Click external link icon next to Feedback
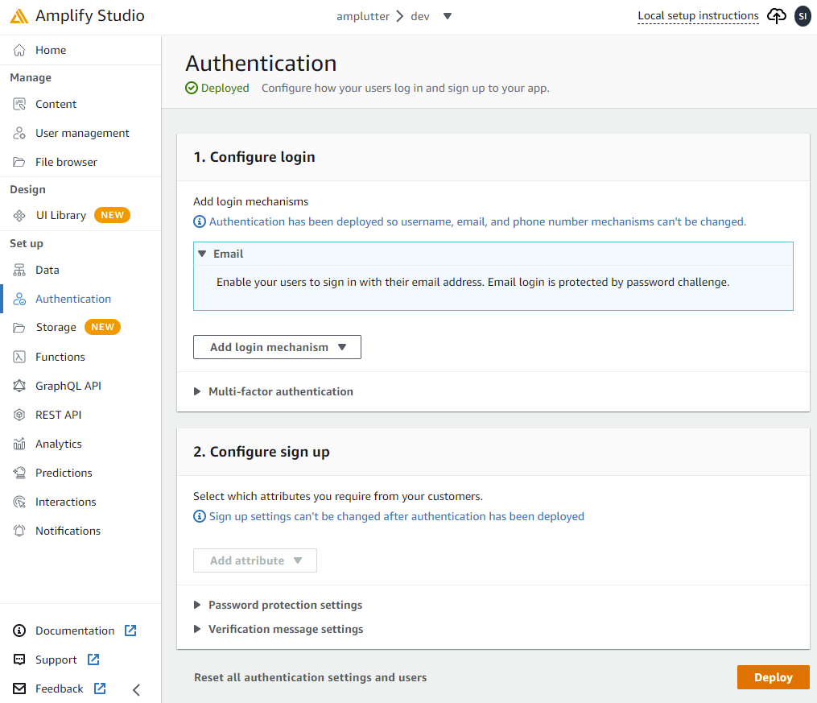This screenshot has width=817, height=703. [100, 689]
